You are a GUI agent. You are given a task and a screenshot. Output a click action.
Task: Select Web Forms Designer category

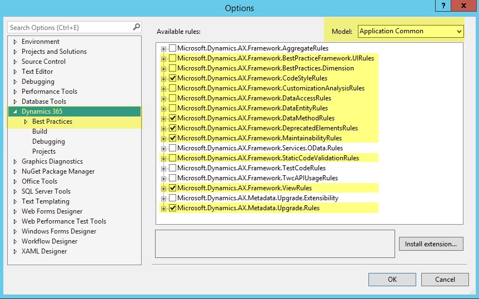tap(52, 211)
